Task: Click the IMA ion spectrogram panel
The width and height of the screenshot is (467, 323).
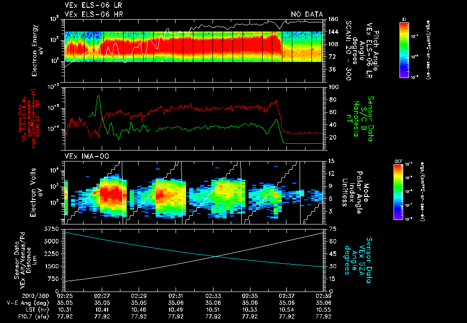Action: (194, 193)
